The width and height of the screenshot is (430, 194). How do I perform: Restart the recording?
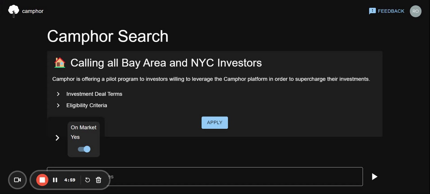click(x=87, y=180)
